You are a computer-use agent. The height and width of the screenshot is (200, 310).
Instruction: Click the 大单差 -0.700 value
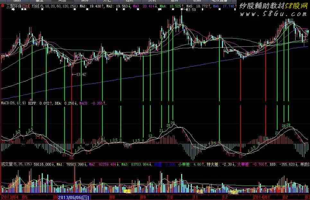[252, 164]
